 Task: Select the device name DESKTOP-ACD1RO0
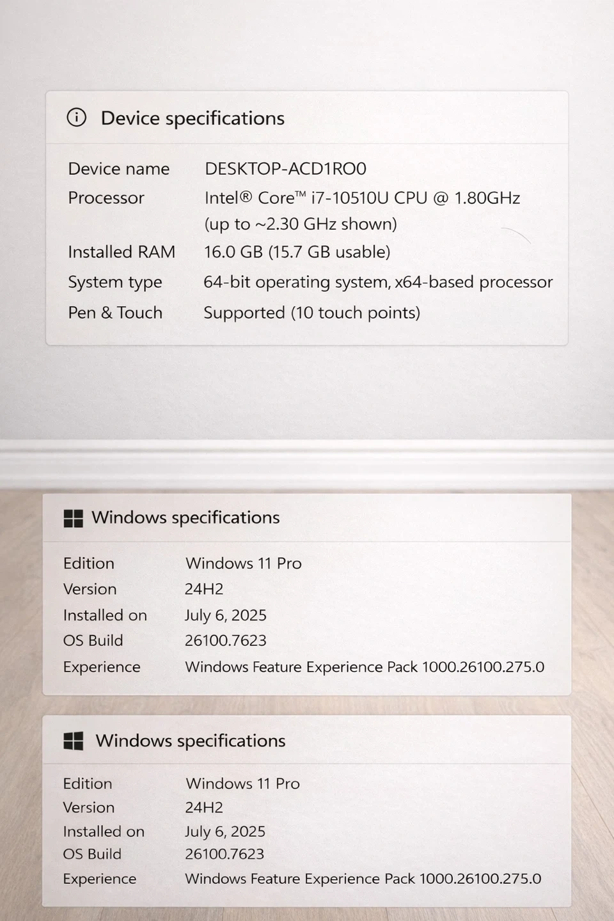coord(285,169)
